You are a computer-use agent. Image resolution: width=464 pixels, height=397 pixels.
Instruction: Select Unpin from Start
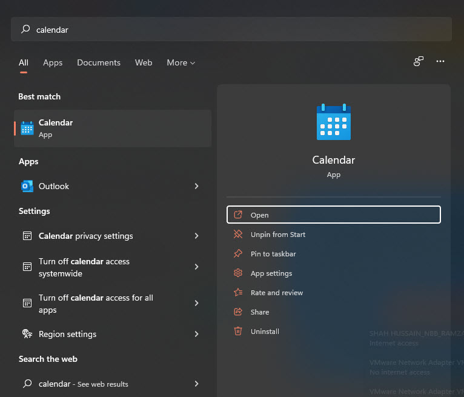coord(334,235)
